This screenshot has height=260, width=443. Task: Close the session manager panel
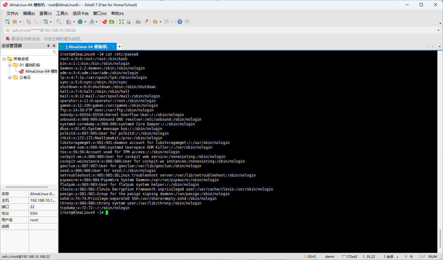(x=54, y=46)
